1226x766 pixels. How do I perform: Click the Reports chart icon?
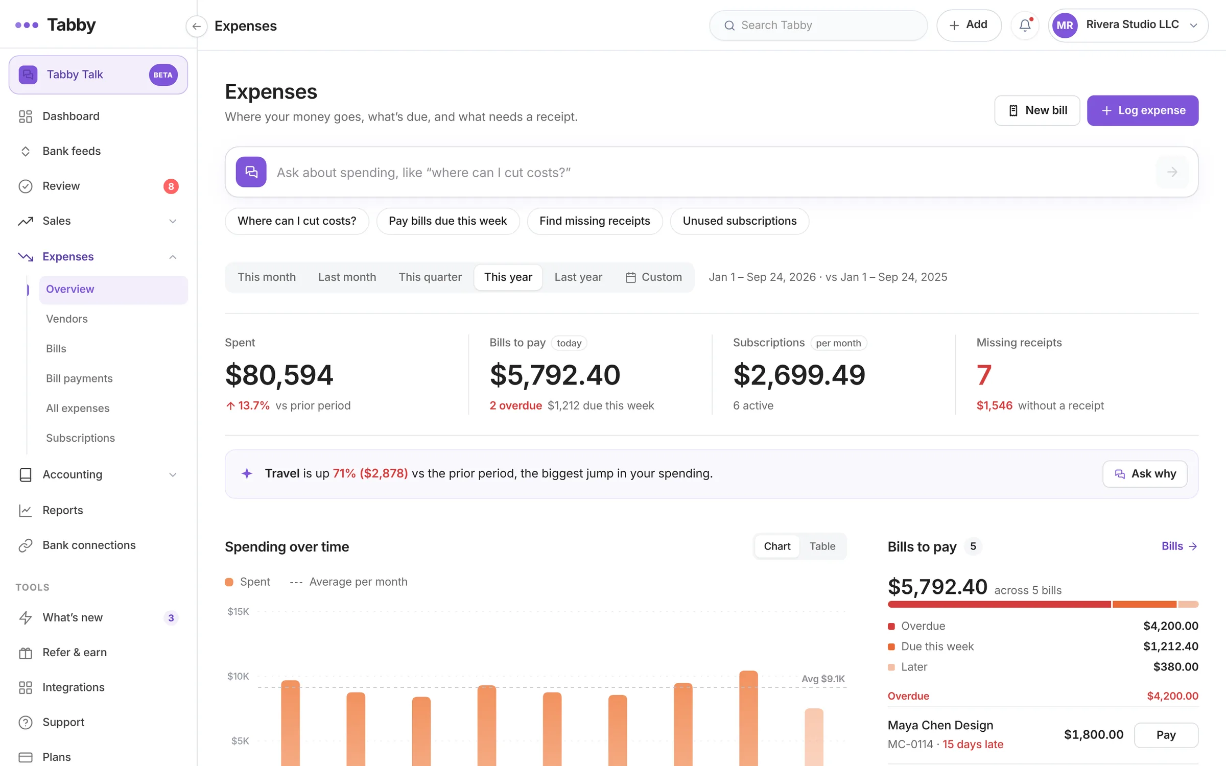26,510
